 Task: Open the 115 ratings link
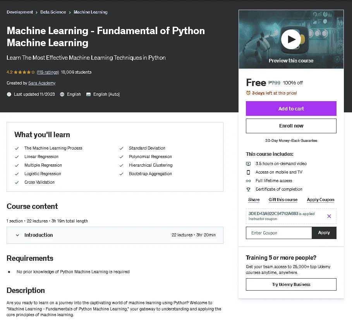click(48, 72)
